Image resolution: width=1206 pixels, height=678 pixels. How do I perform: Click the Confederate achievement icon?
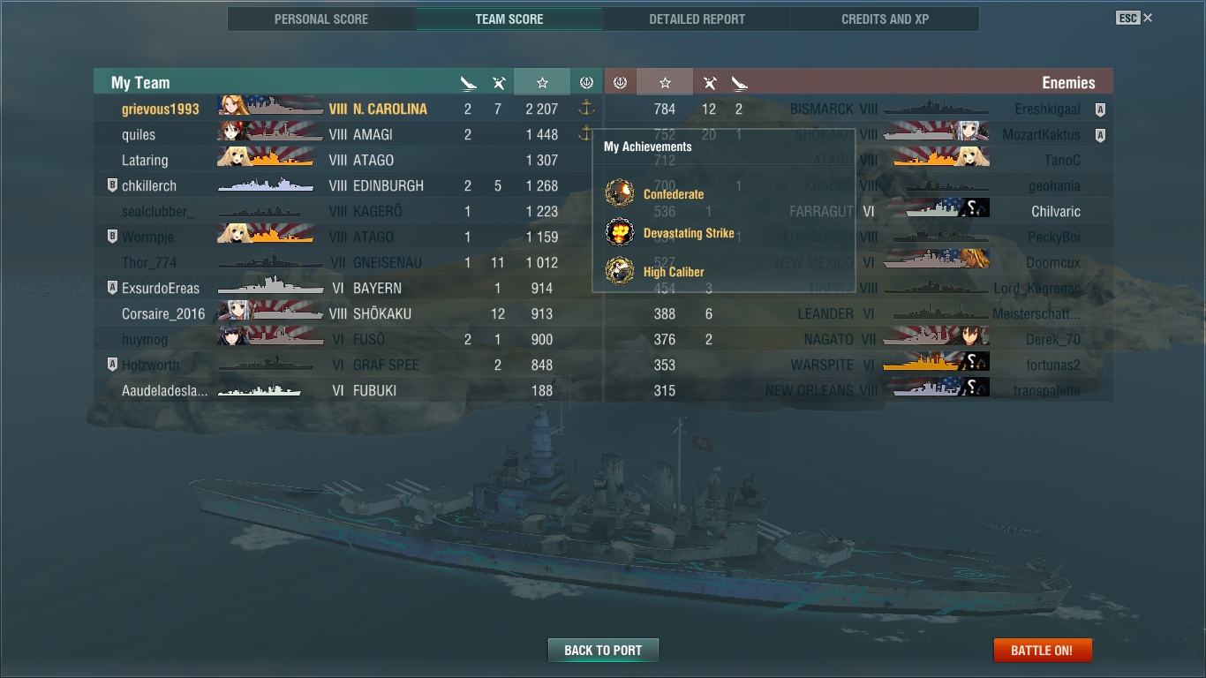pyautogui.click(x=620, y=193)
